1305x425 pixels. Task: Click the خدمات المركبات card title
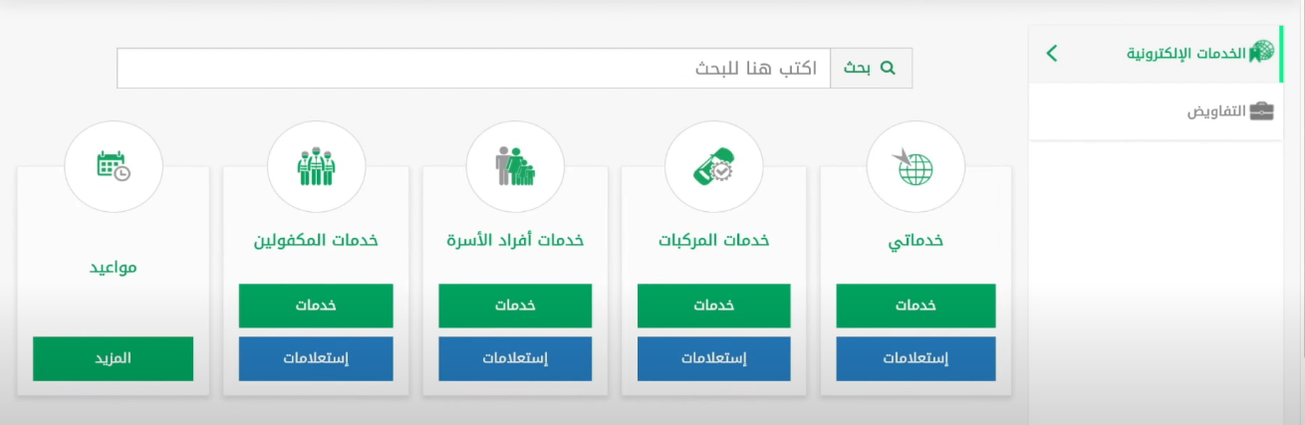pos(714,241)
